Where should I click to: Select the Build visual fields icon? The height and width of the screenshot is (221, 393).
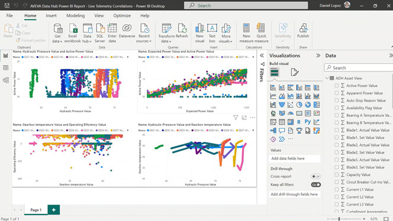[275, 72]
